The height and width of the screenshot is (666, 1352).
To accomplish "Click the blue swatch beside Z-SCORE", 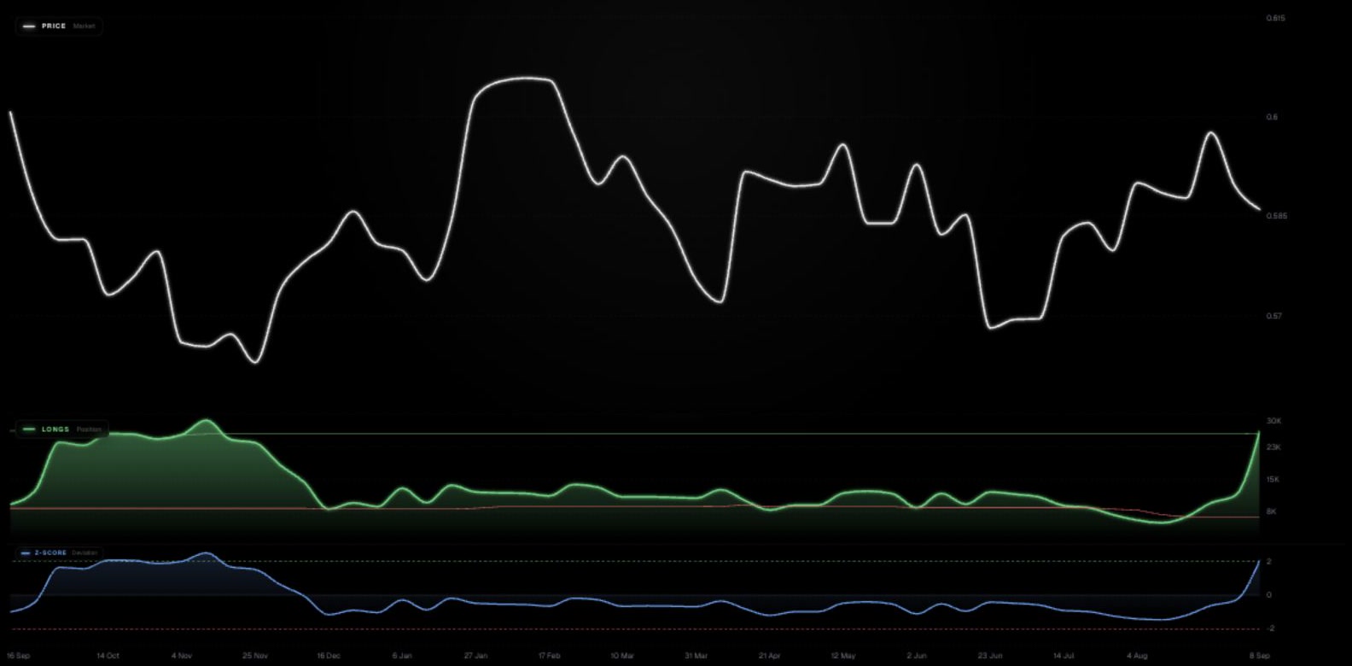I will (x=26, y=553).
